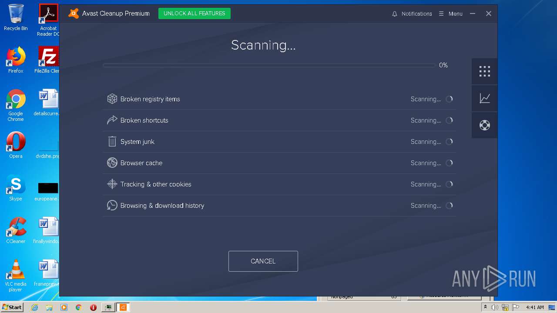
Task: Open Acrobat Reader DC desktop shortcut
Action: [48, 20]
